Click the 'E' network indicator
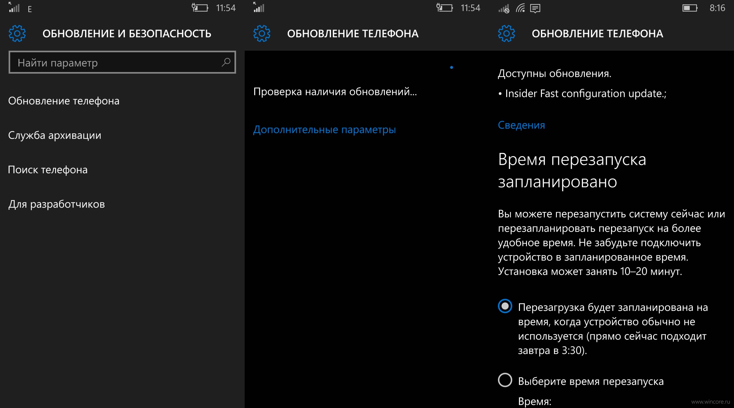 pos(30,9)
